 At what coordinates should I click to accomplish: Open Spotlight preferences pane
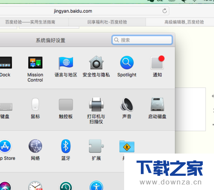pyautogui.click(x=127, y=63)
